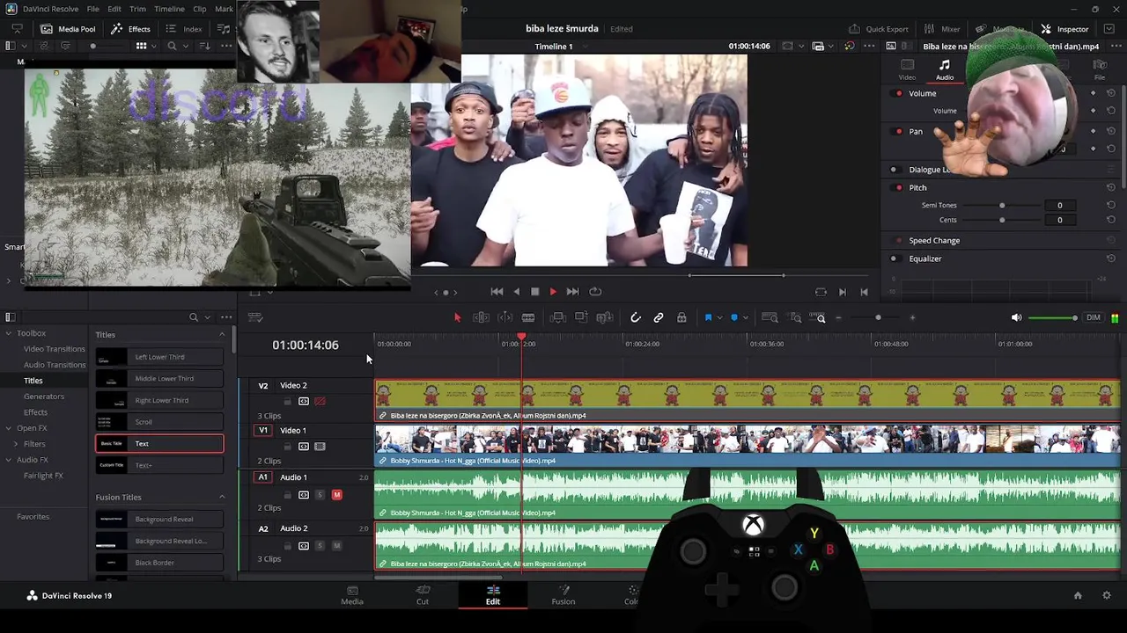
Task: Click Replace Clip toolbar icon
Action: pos(605,317)
